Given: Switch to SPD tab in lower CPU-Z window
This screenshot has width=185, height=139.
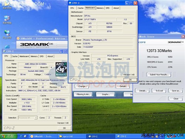Looking at the screenshot, I should click(42, 56).
